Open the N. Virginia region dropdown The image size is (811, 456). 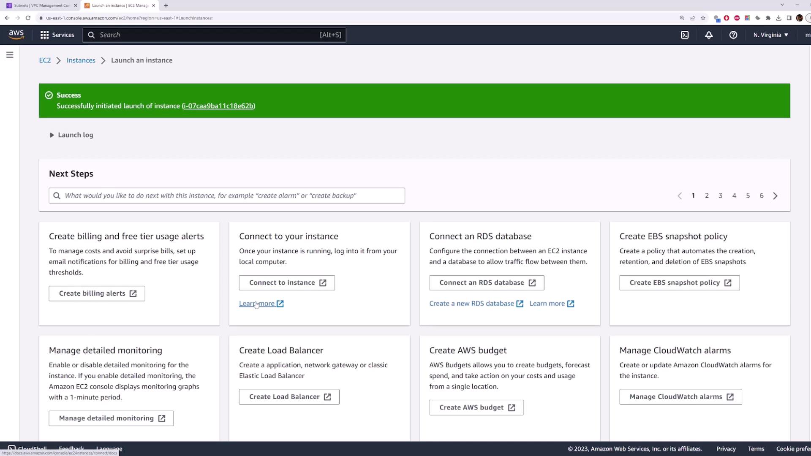click(x=770, y=35)
